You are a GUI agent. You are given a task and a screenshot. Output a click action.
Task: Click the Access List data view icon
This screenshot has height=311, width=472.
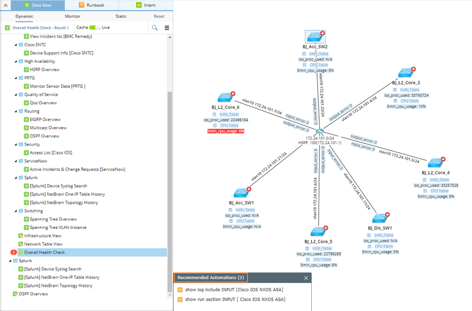pos(26,153)
